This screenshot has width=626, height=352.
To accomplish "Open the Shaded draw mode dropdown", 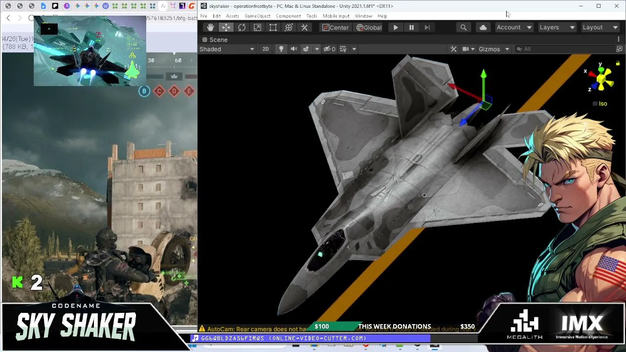I will tap(227, 49).
